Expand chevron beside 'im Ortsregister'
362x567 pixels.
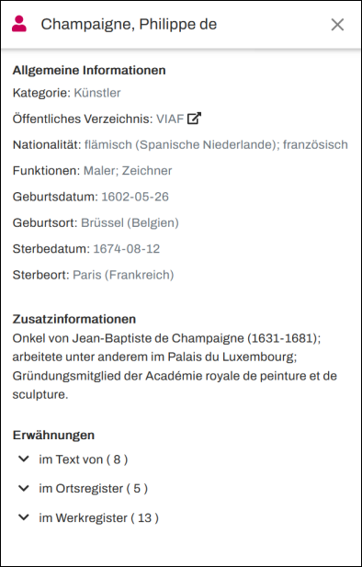(24, 489)
